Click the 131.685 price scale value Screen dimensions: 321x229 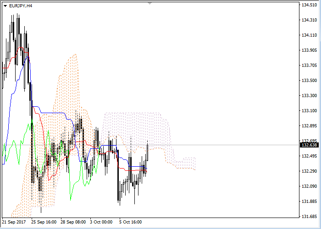(310, 216)
